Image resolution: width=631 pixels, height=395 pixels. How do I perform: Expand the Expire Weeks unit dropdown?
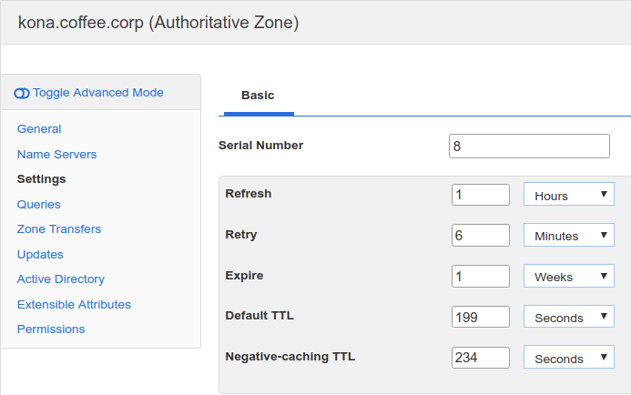click(x=568, y=276)
